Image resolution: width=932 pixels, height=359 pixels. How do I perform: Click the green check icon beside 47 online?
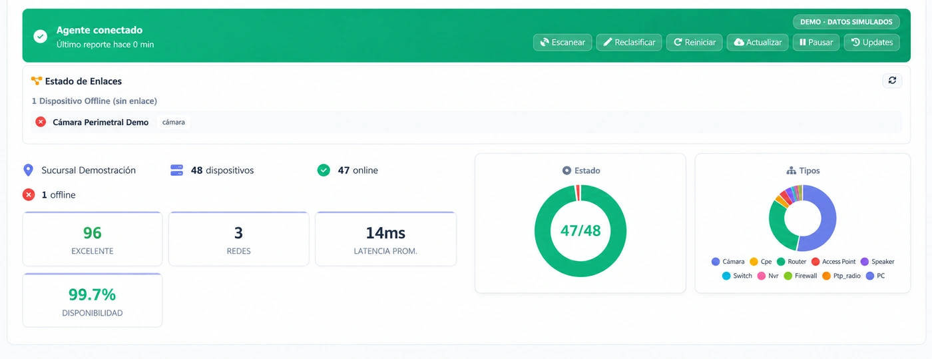(324, 171)
